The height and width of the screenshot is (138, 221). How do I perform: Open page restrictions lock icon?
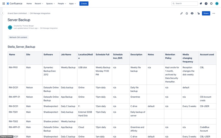[199, 13]
